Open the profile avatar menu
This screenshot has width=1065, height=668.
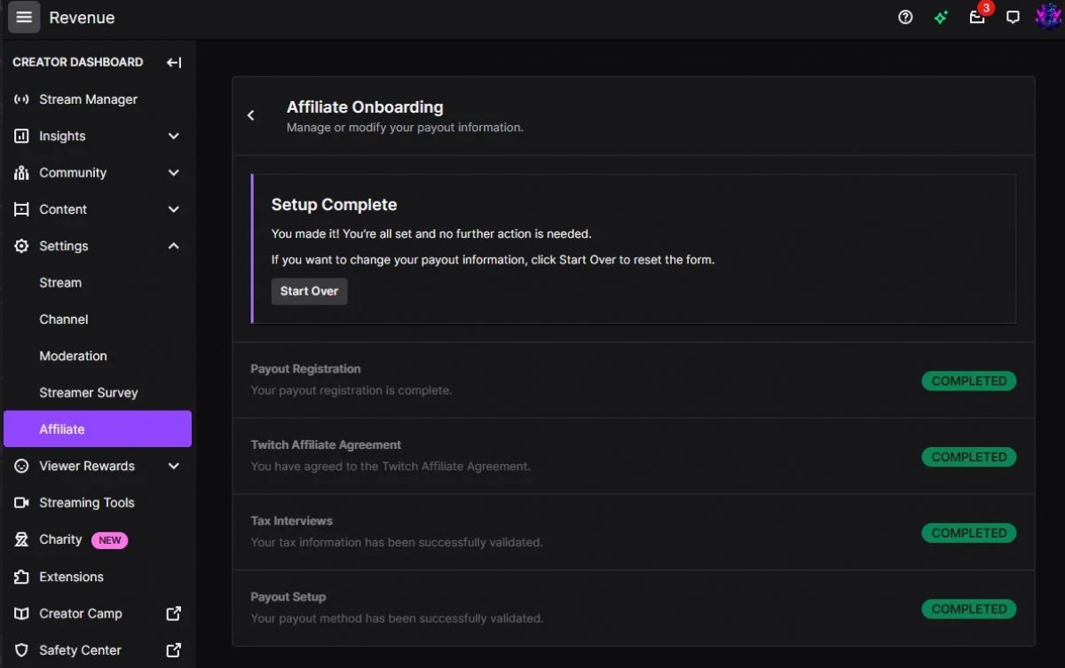click(x=1048, y=17)
